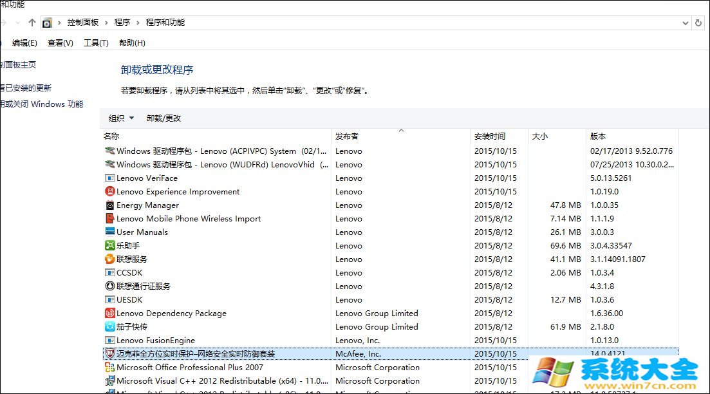Refresh the Programs and Features view

coord(698,23)
